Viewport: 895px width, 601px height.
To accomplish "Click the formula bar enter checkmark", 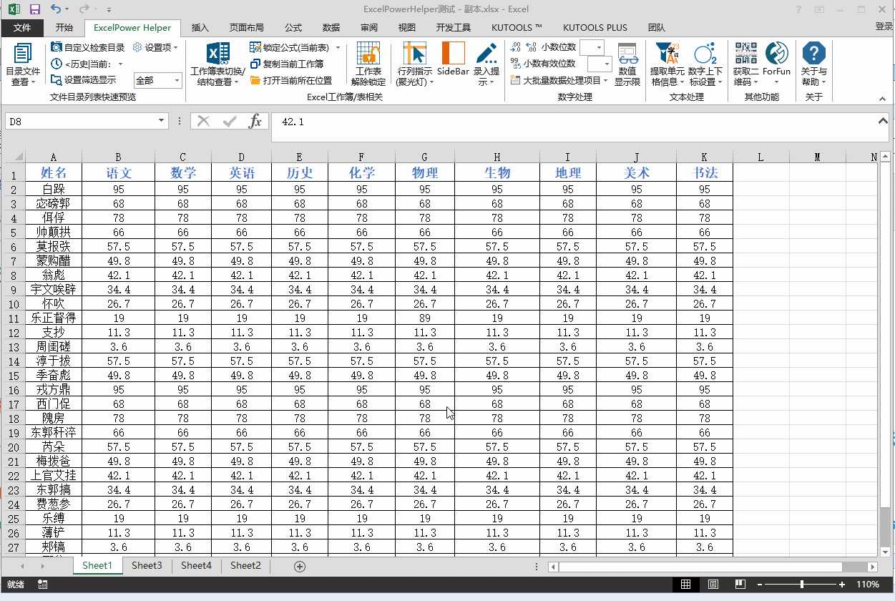I will point(230,122).
